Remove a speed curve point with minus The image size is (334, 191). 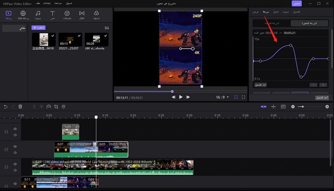point(313,85)
